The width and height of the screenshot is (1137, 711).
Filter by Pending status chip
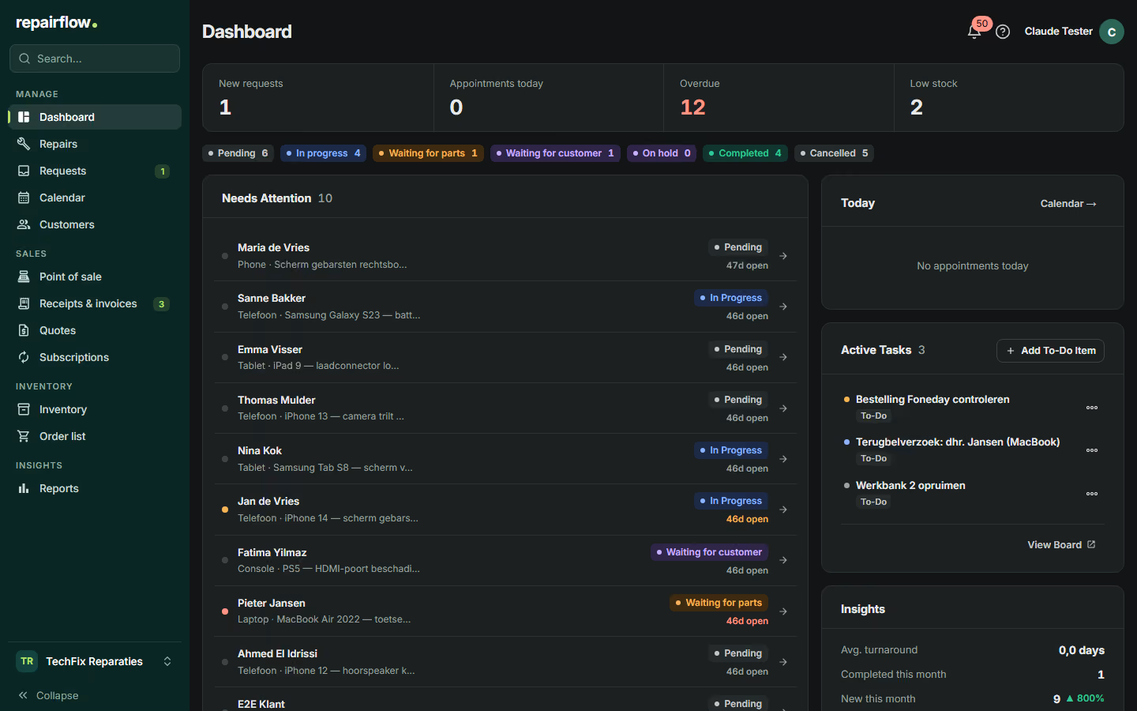[x=238, y=153]
